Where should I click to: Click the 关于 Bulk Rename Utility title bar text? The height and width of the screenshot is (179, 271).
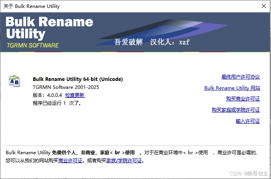click(x=32, y=6)
